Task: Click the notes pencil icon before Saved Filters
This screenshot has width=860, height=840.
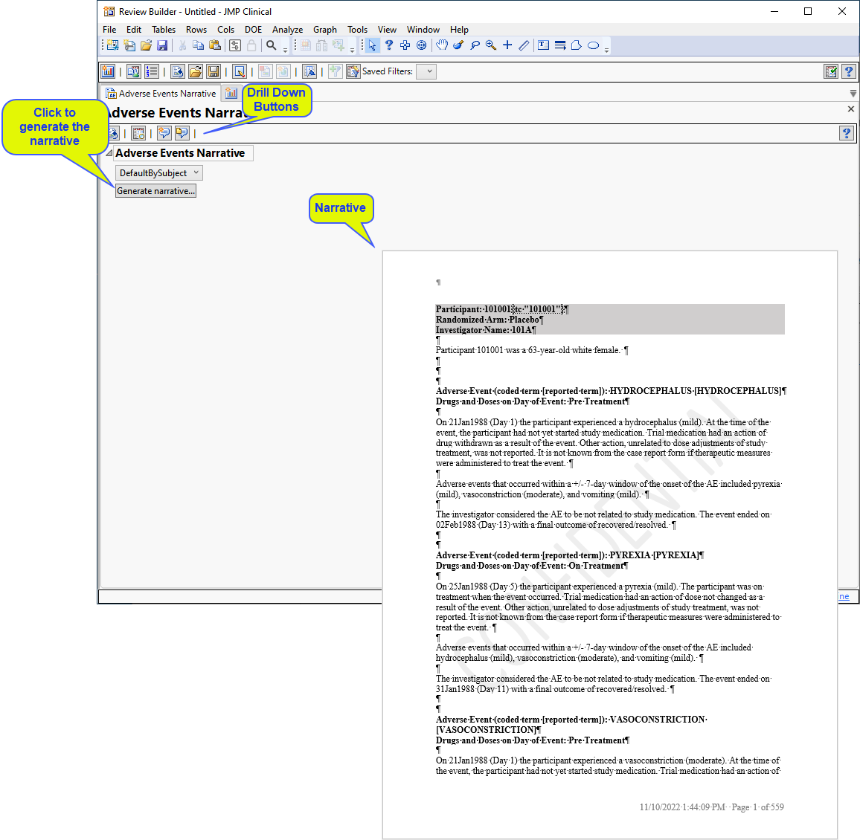Action: [x=353, y=71]
